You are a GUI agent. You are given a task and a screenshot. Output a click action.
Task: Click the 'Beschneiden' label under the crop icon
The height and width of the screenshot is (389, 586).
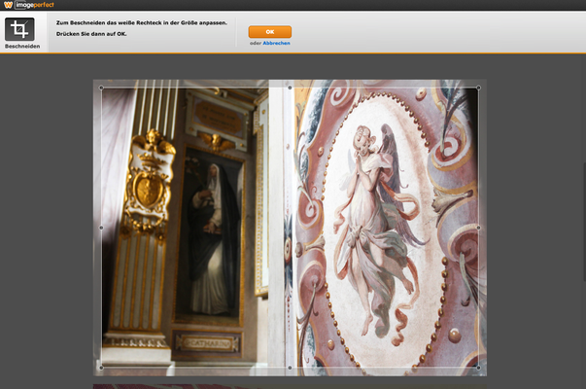22,47
